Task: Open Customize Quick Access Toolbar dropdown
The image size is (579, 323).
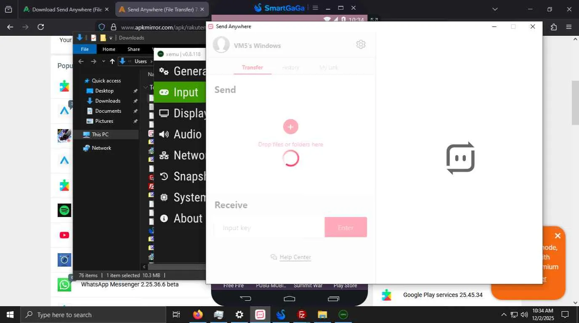Action: point(111,38)
